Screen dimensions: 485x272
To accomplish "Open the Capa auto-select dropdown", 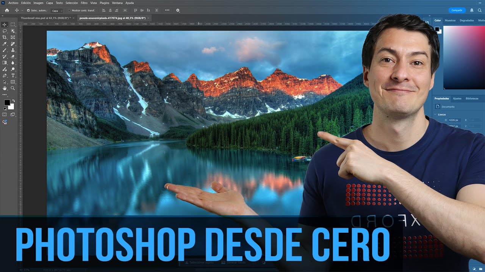I will pyautogui.click(x=57, y=11).
